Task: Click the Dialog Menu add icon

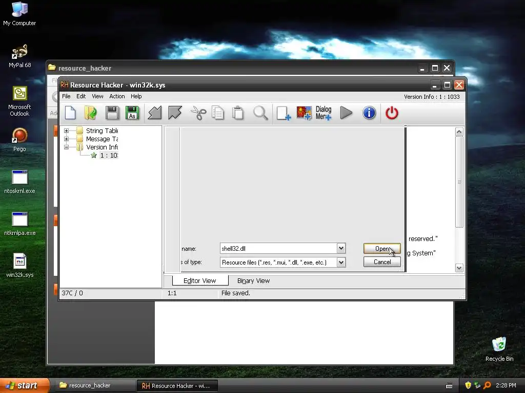Action: [324, 113]
